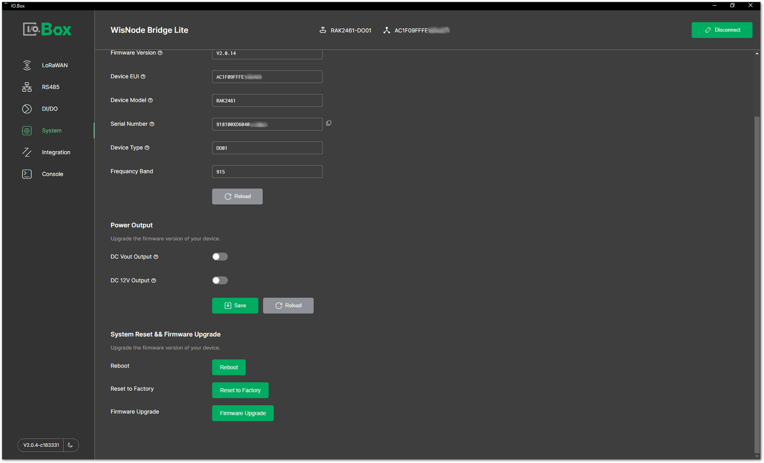Click the Power Output heading
The height and width of the screenshot is (463, 764).
tap(131, 225)
